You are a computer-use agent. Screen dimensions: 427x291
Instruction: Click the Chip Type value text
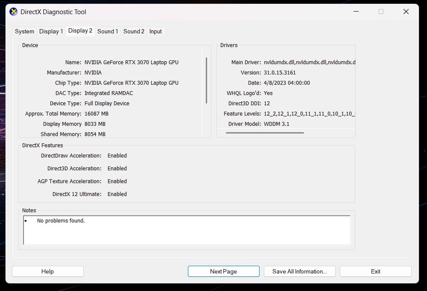coord(132,83)
